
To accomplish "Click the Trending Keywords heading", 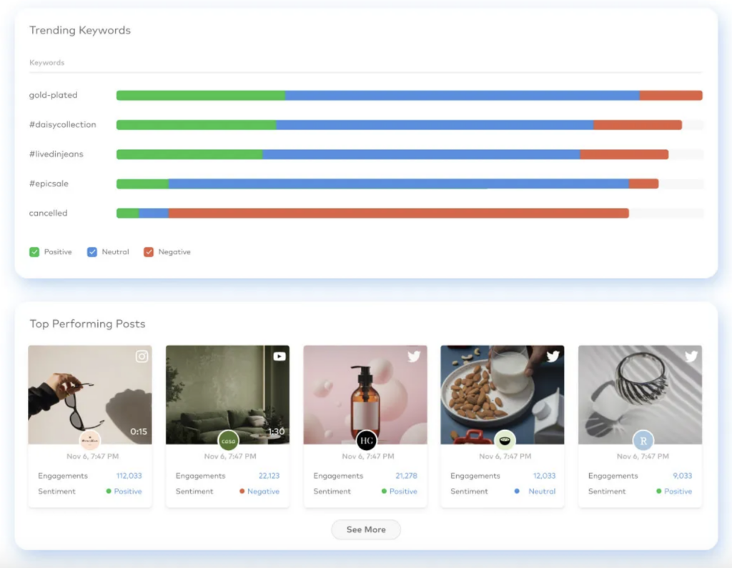I will coord(80,30).
